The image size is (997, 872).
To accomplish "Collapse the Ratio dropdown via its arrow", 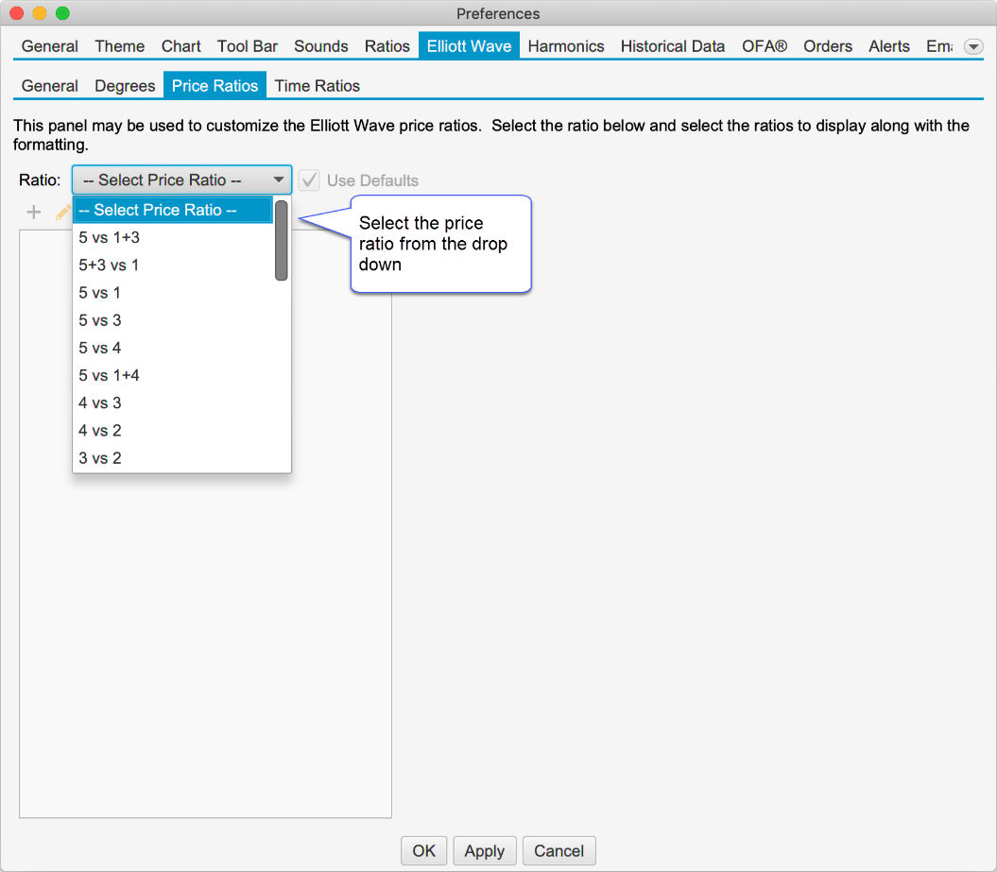I will (279, 180).
